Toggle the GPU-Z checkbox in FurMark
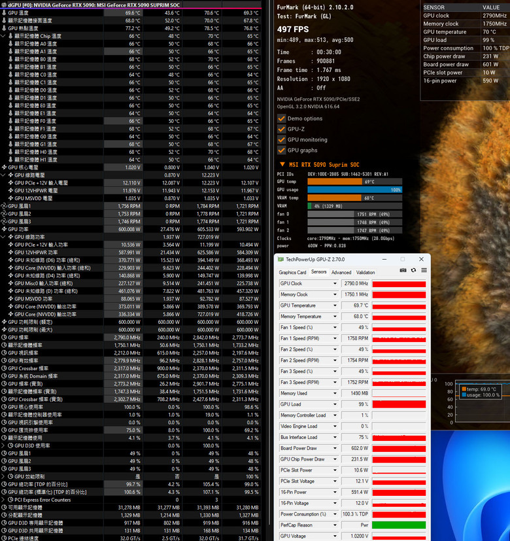 pyautogui.click(x=281, y=129)
